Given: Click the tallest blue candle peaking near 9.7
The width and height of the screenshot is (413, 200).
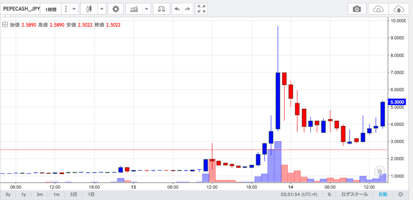Looking at the screenshot, I should coord(278,101).
